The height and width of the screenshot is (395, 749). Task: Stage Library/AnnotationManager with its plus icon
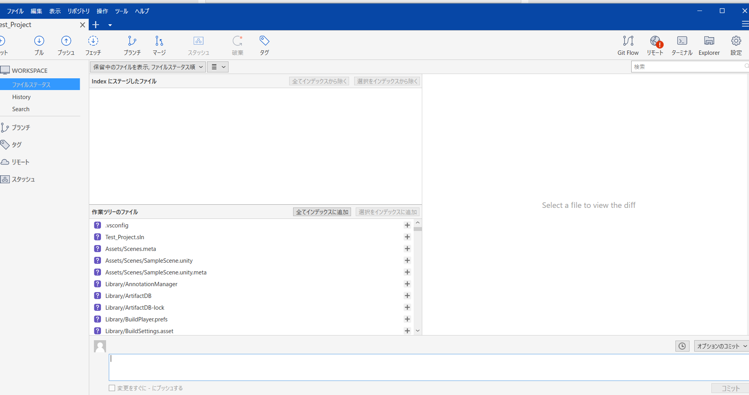click(x=407, y=284)
